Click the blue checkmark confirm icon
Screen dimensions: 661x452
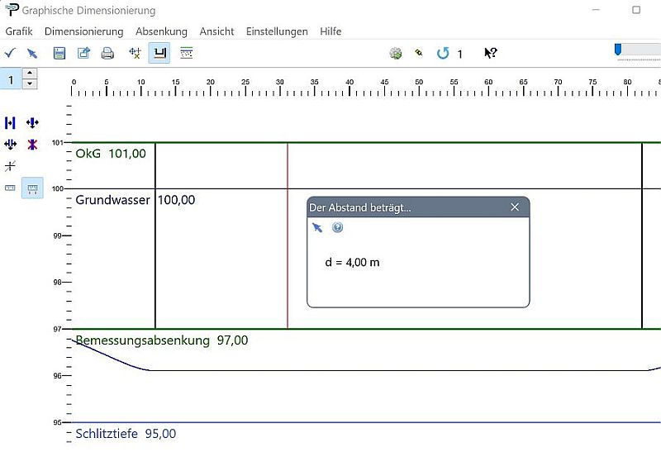(10, 53)
